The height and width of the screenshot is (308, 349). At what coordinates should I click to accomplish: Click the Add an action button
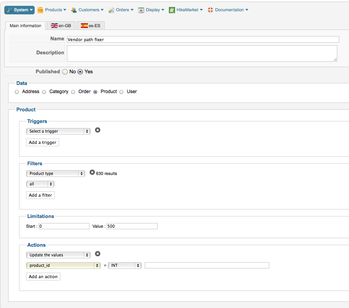coord(43,277)
